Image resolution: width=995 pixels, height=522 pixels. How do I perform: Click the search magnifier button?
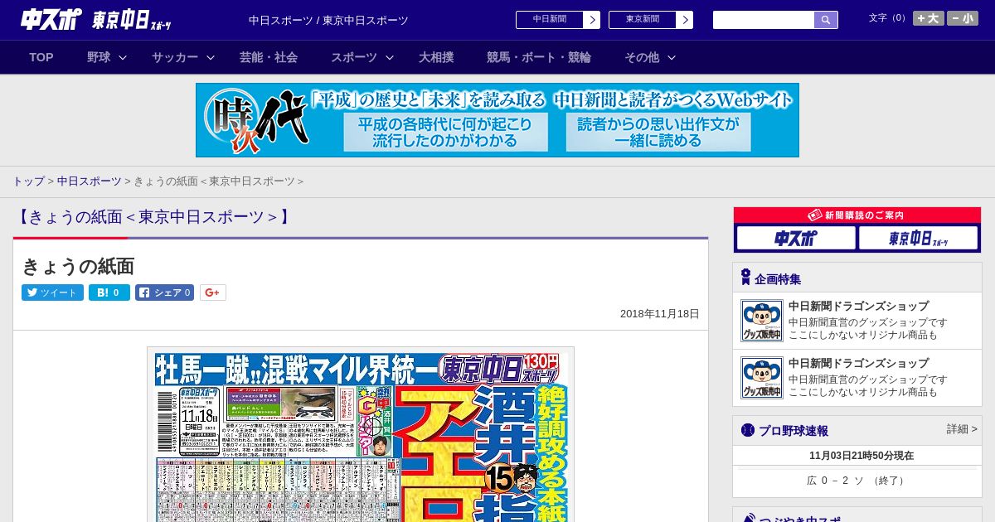pos(826,20)
